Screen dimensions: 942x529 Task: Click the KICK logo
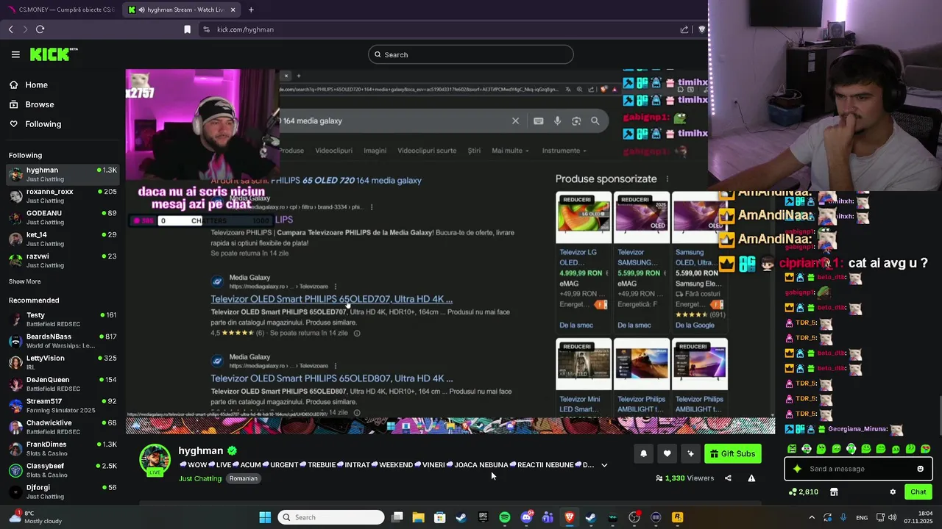(x=53, y=54)
